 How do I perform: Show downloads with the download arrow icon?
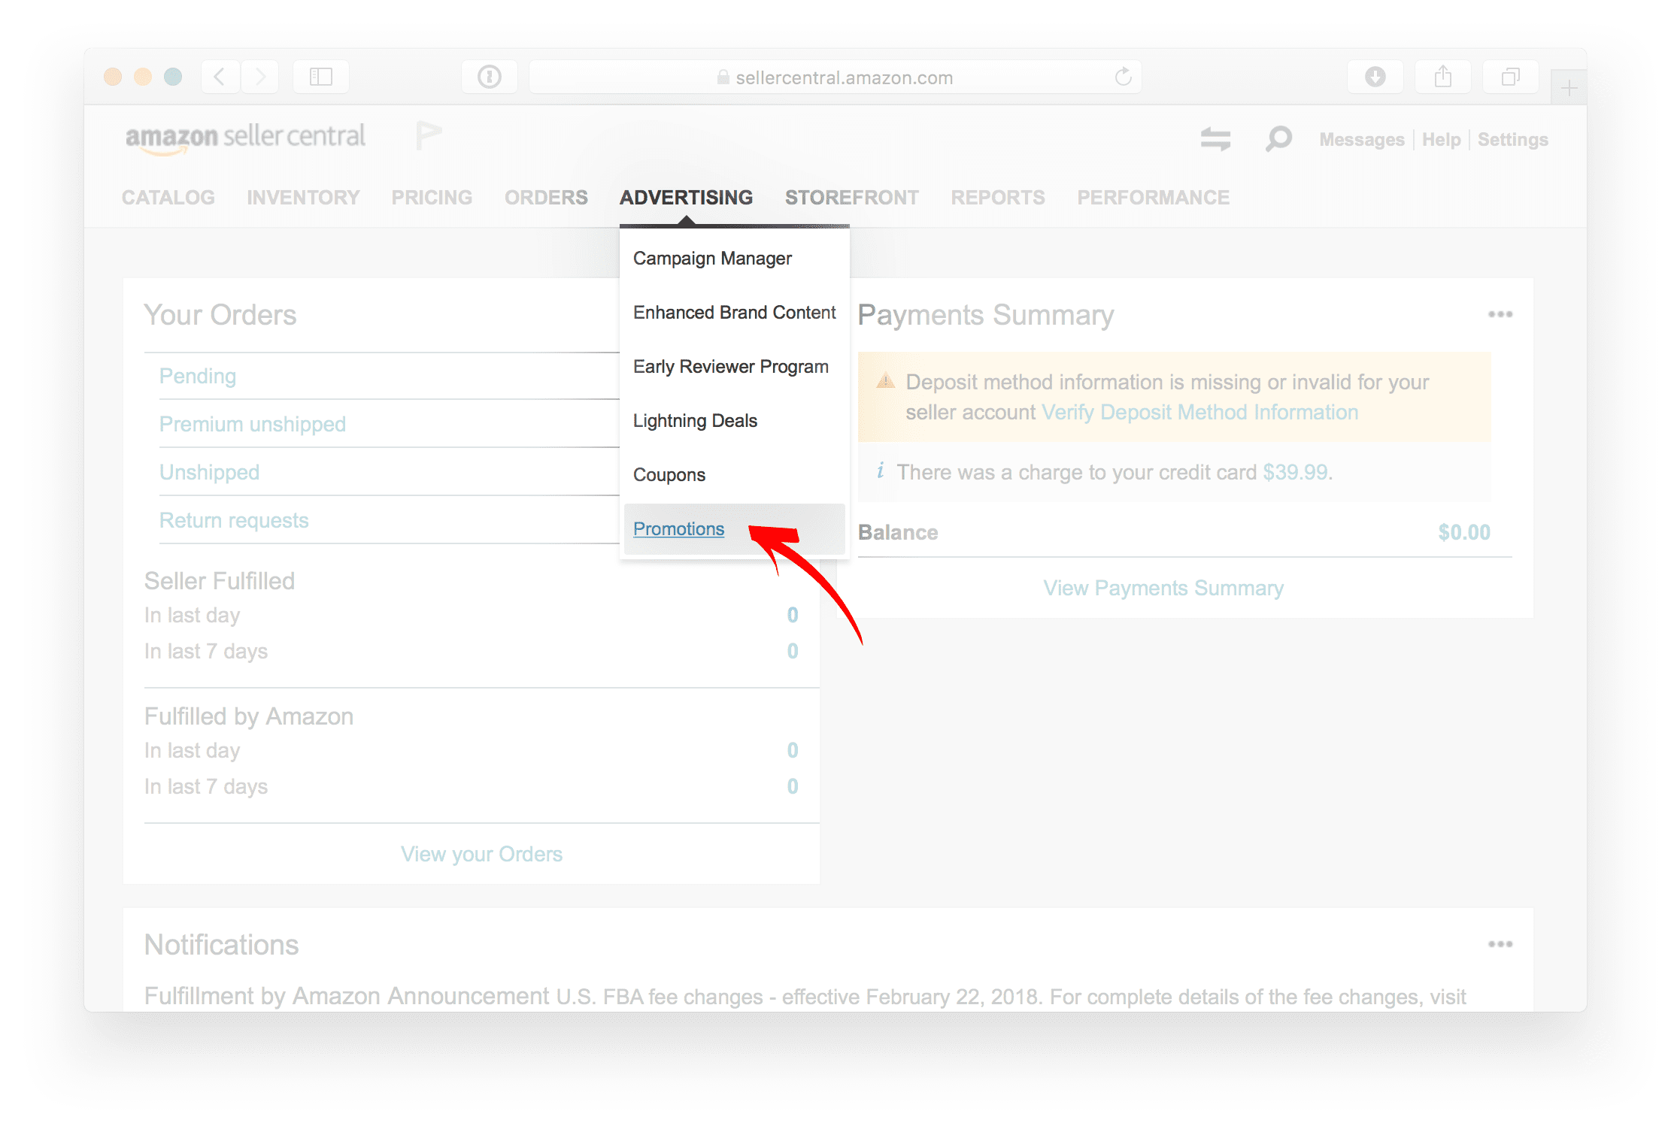(x=1375, y=77)
